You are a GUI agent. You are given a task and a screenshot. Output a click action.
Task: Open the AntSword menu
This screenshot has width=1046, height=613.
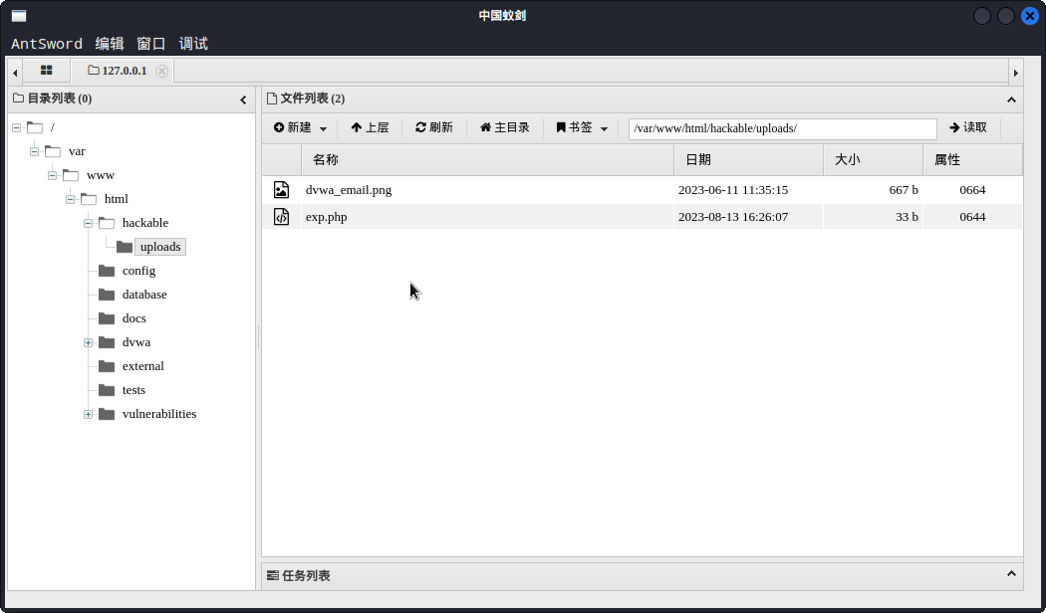click(47, 44)
